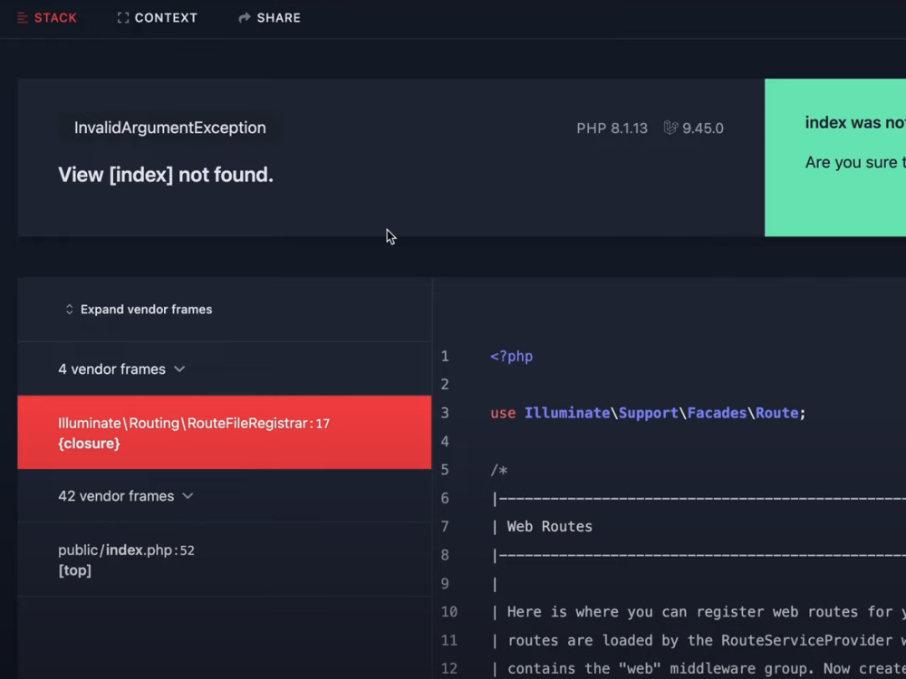Viewport: 906px width, 679px height.
Task: Click the chevron next to 42 vendor frames
Action: point(188,496)
